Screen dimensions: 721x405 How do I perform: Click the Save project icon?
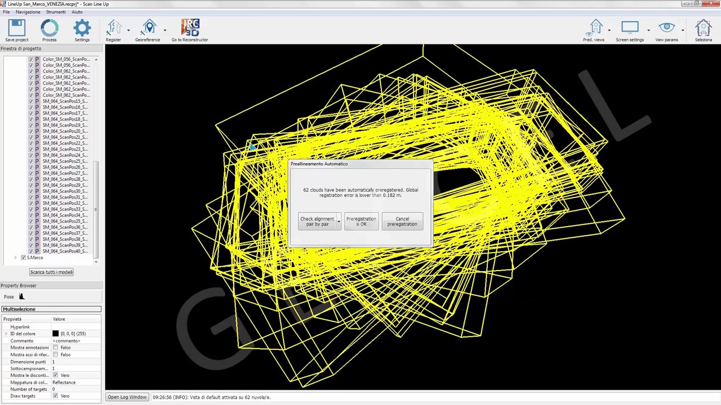[17, 28]
